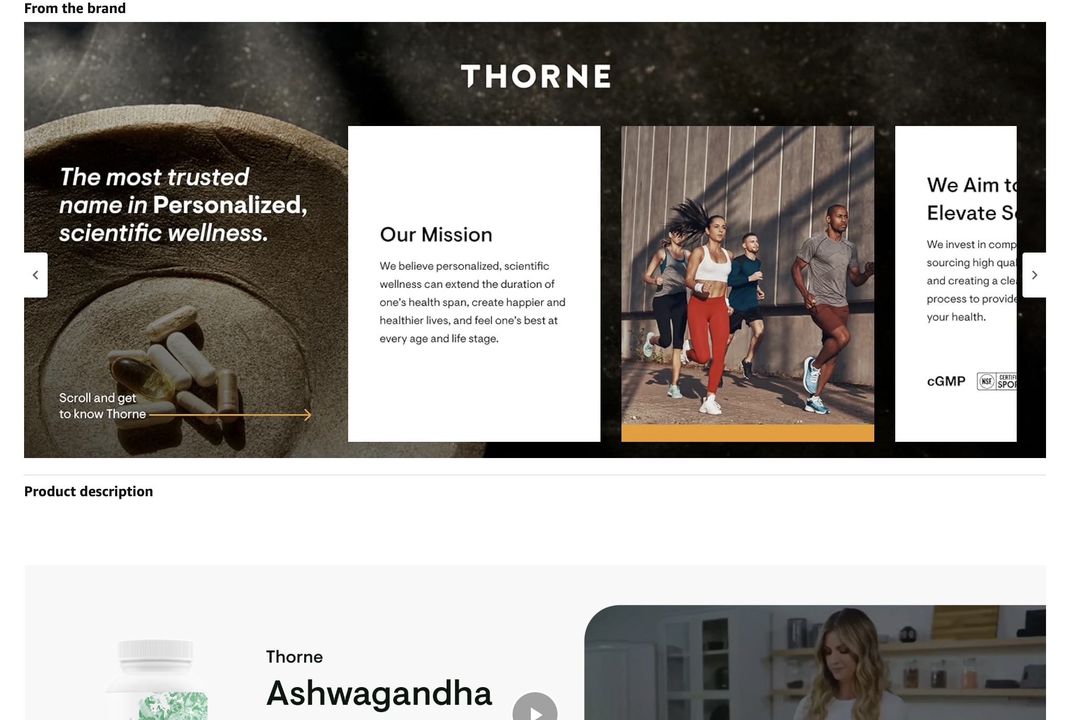
Task: Click the Thorne label above Ashwagandha
Action: click(294, 657)
